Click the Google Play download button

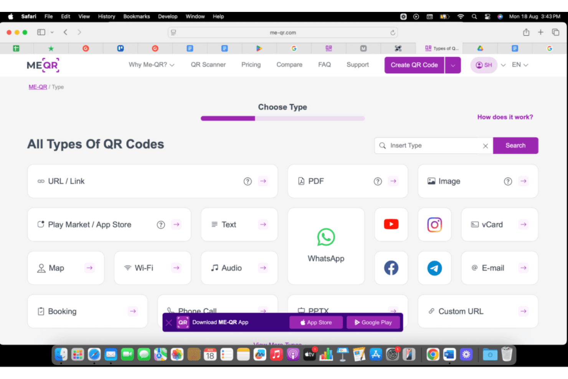pos(373,323)
